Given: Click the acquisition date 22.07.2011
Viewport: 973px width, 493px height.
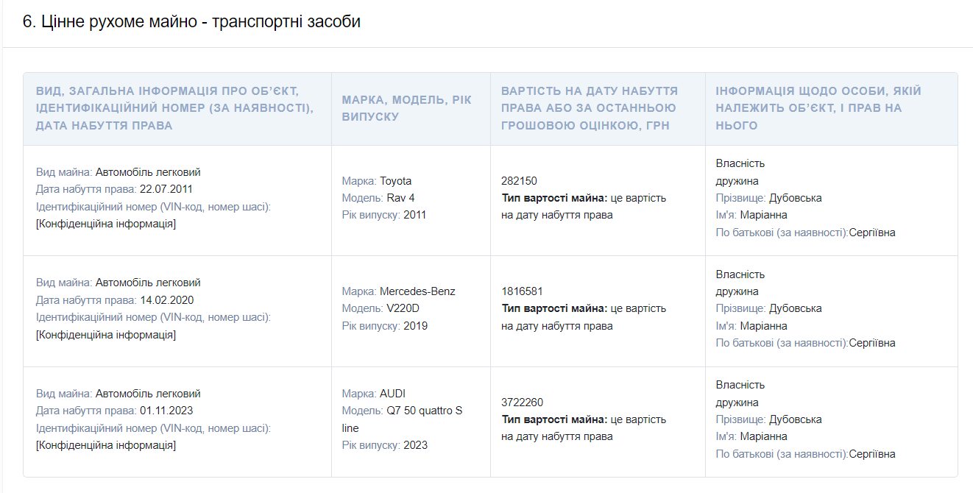Looking at the screenshot, I should coord(166,189).
